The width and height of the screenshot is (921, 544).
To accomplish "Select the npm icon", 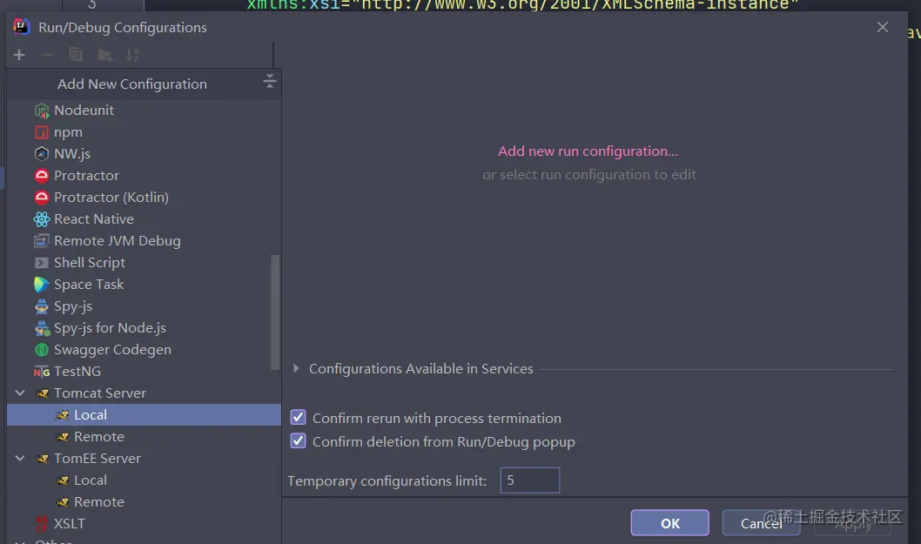I will (x=42, y=132).
